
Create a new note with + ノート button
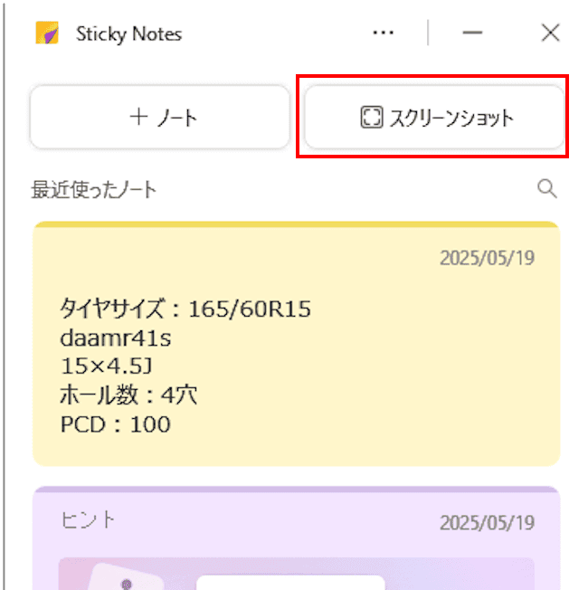tap(160, 117)
